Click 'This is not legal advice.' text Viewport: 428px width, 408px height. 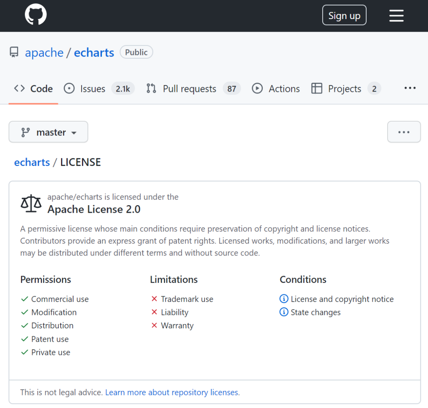tap(61, 392)
